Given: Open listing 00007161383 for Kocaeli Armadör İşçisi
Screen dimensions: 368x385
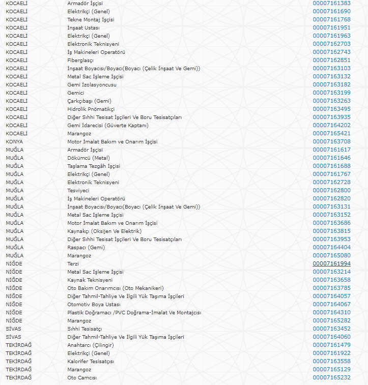Looking at the screenshot, I should (x=331, y=3).
